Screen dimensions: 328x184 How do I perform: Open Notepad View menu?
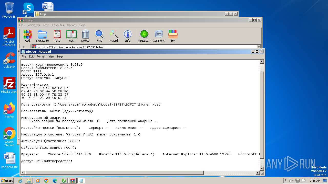51,56
